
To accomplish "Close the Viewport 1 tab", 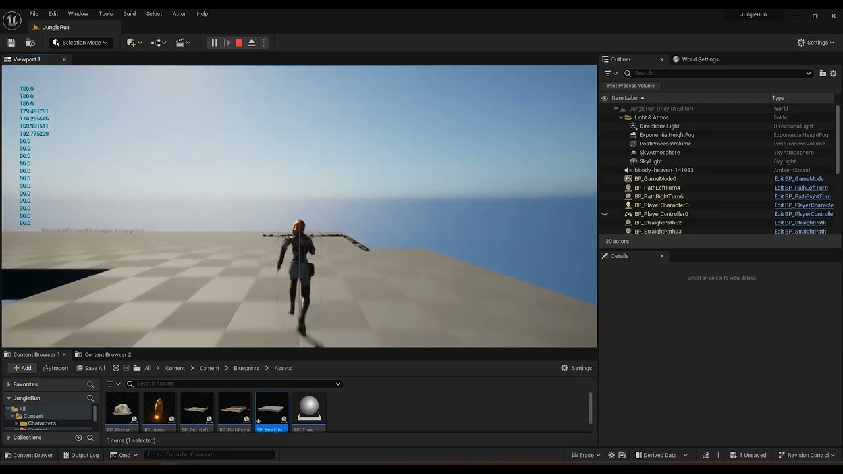I will [64, 59].
